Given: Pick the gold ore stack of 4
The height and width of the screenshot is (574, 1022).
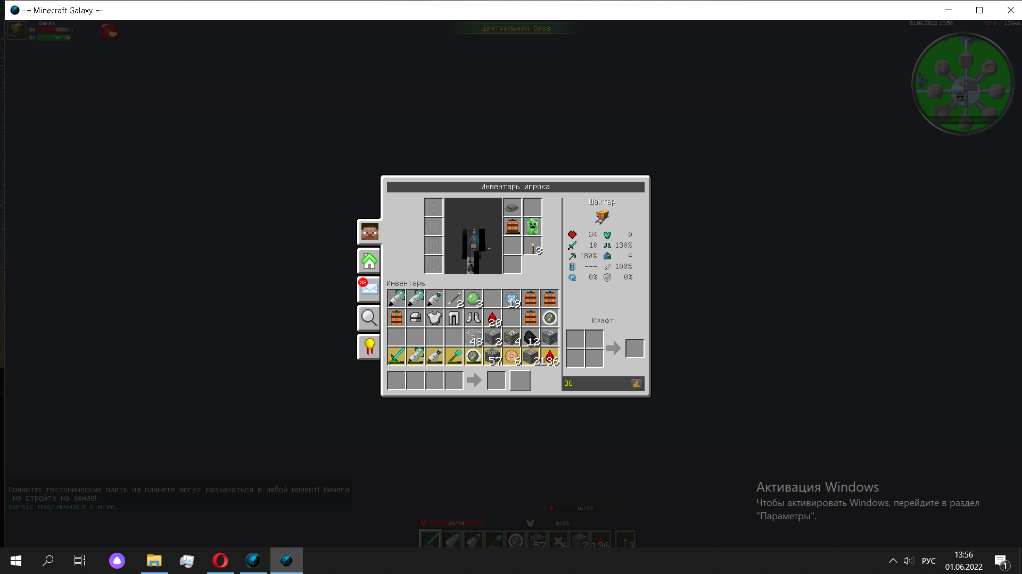Looking at the screenshot, I should point(512,337).
